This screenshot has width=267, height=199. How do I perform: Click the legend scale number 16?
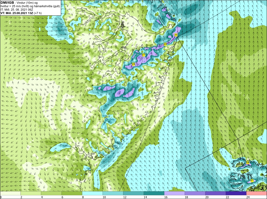coord(166,197)
